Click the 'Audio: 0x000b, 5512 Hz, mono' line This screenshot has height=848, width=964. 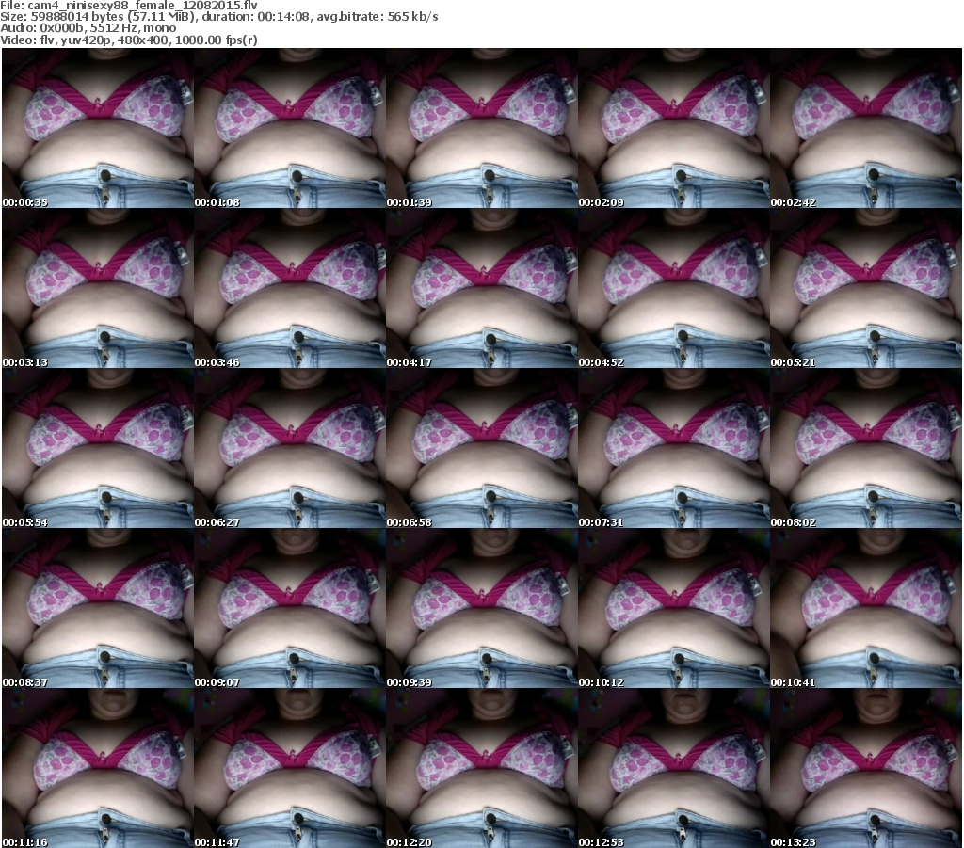coord(88,28)
